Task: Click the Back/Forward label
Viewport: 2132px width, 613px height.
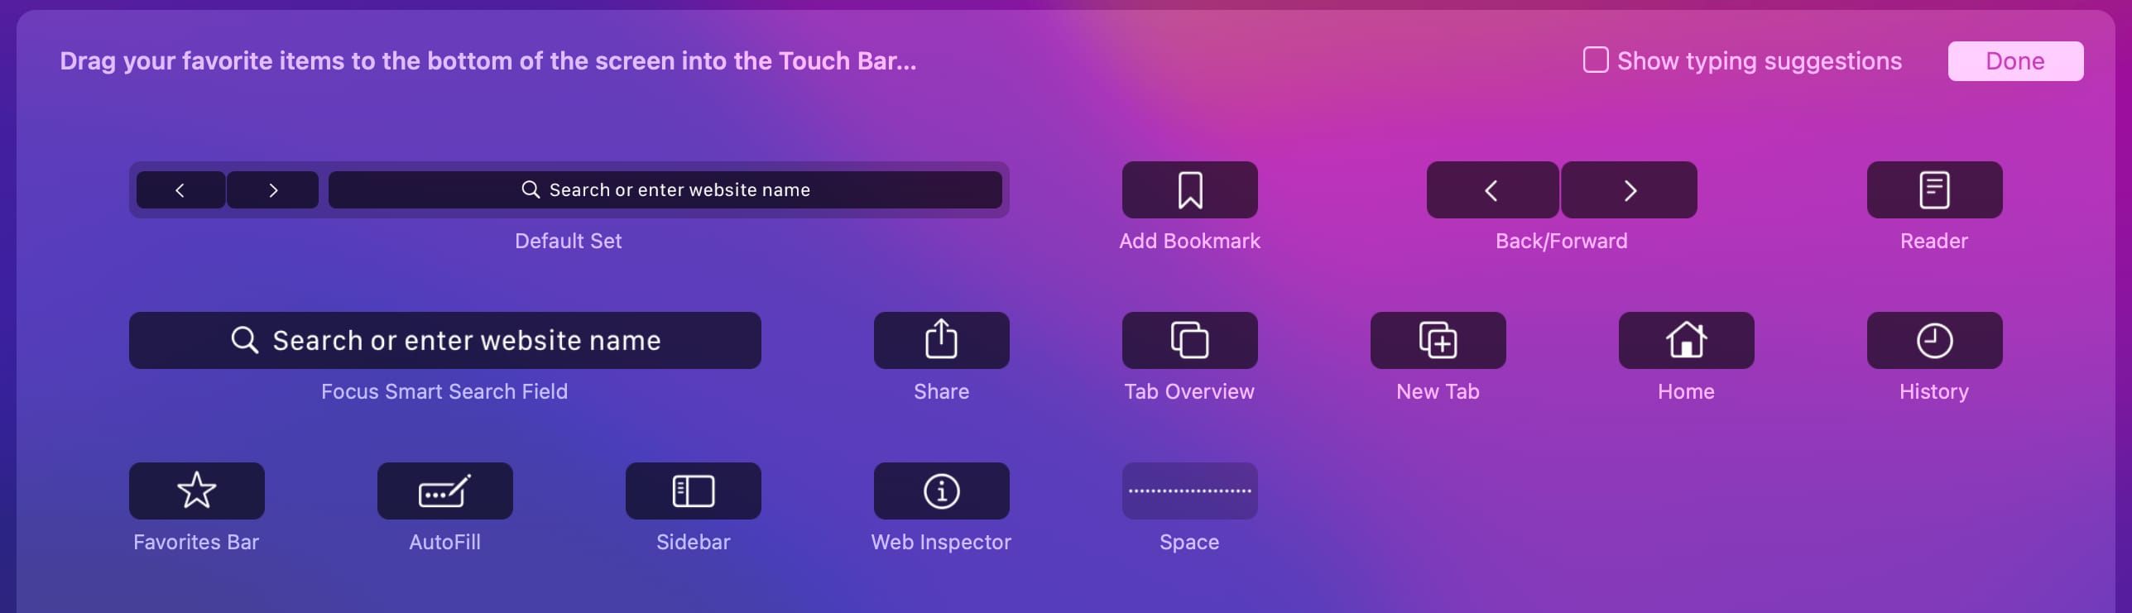Action: pos(1561,241)
